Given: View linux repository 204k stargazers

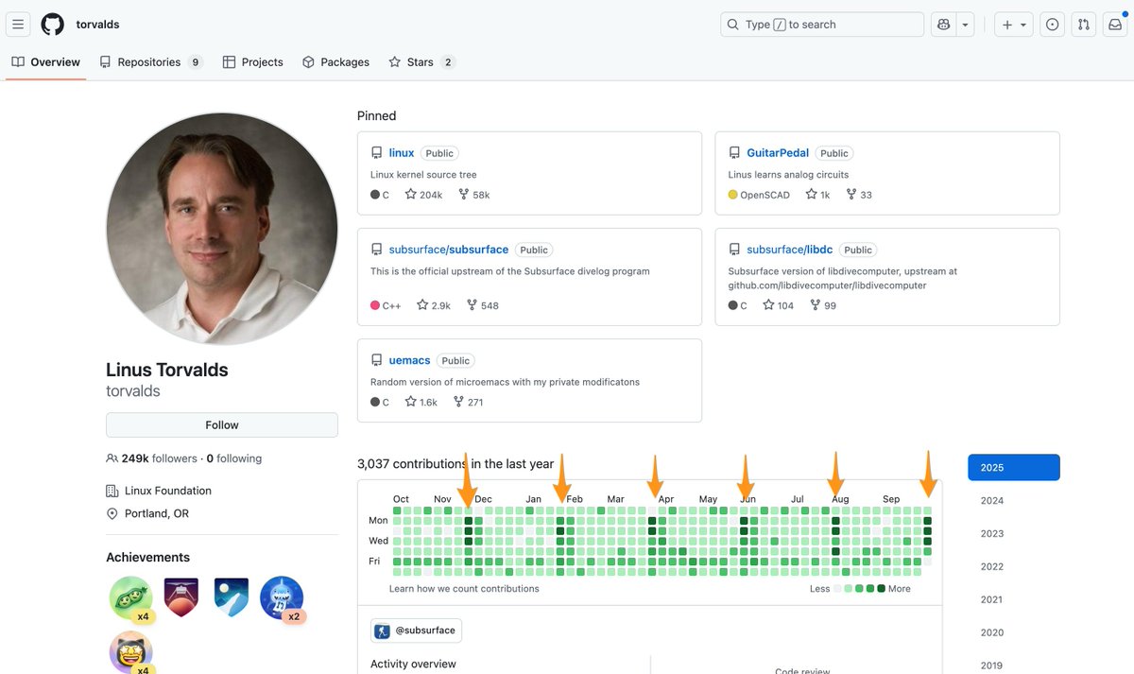Looking at the screenshot, I should [423, 195].
